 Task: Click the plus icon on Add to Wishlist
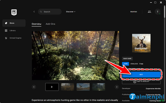[x=135, y=82]
